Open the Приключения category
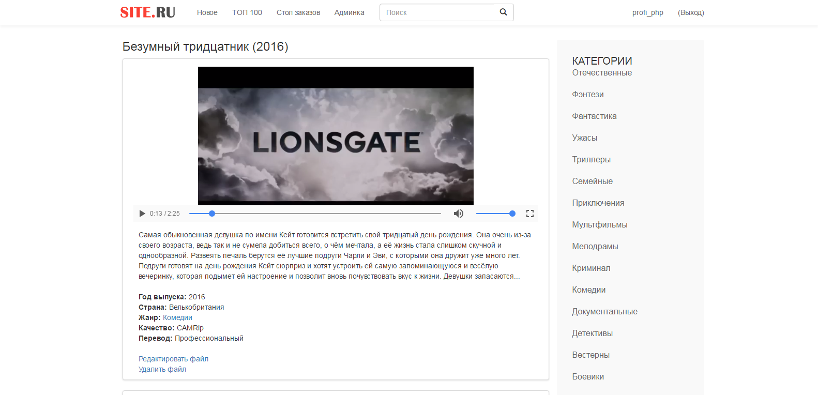This screenshot has height=395, width=818. tap(598, 203)
